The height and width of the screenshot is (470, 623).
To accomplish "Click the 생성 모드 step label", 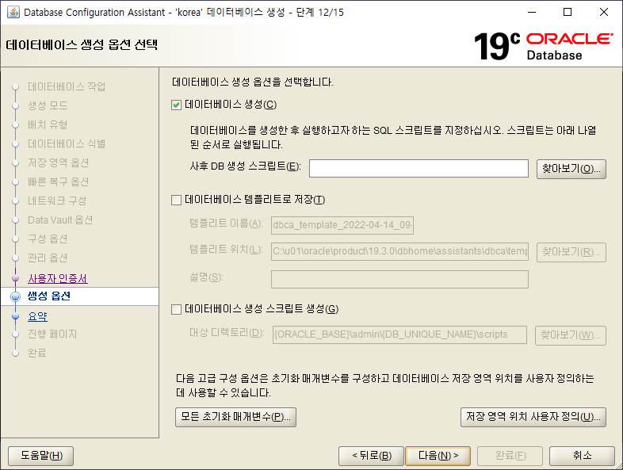I will point(48,105).
